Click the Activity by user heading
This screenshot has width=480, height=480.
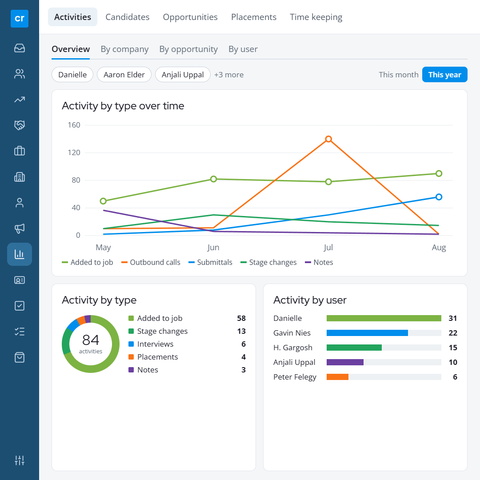tap(310, 300)
